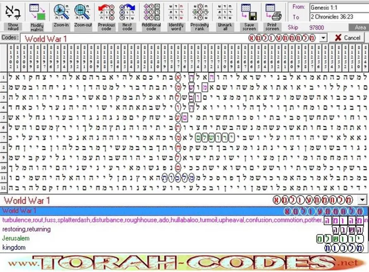Click row header 1 of the matrix

[3, 77]
